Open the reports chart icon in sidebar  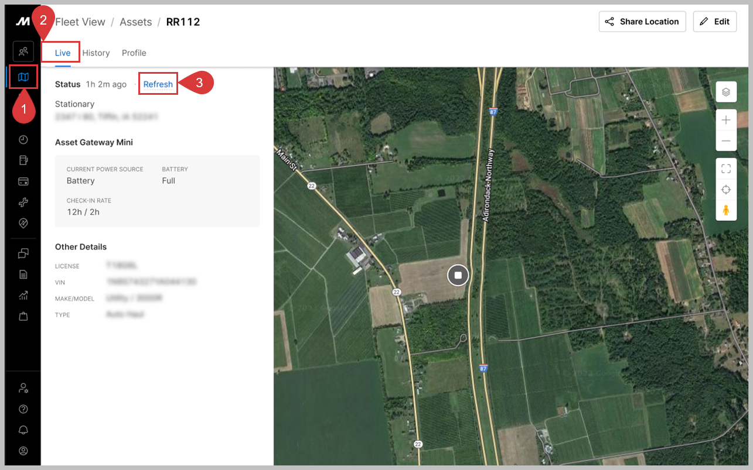pyautogui.click(x=23, y=296)
